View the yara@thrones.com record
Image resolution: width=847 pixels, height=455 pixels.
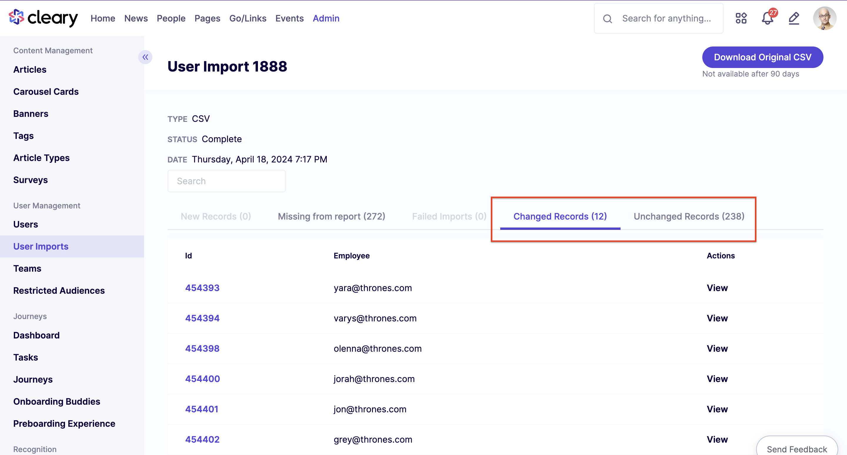coord(718,288)
